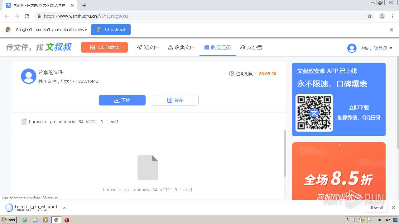Click the Set as default button

click(x=111, y=30)
